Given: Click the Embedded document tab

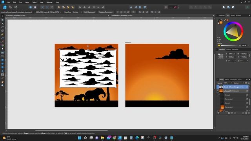Looking at the screenshot, I should [122, 16].
